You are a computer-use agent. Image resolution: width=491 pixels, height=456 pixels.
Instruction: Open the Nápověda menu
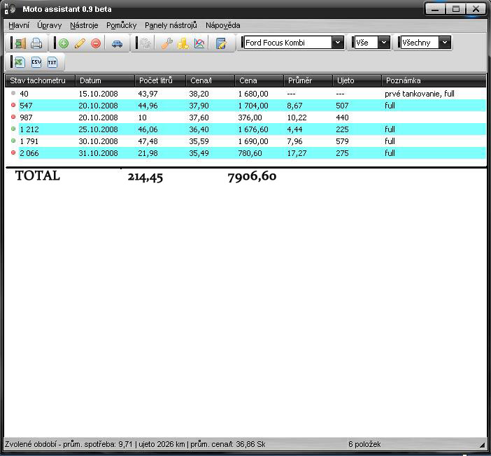[222, 25]
